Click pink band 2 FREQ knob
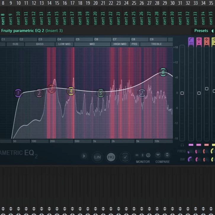The image size is (215, 215). click(x=198, y=151)
